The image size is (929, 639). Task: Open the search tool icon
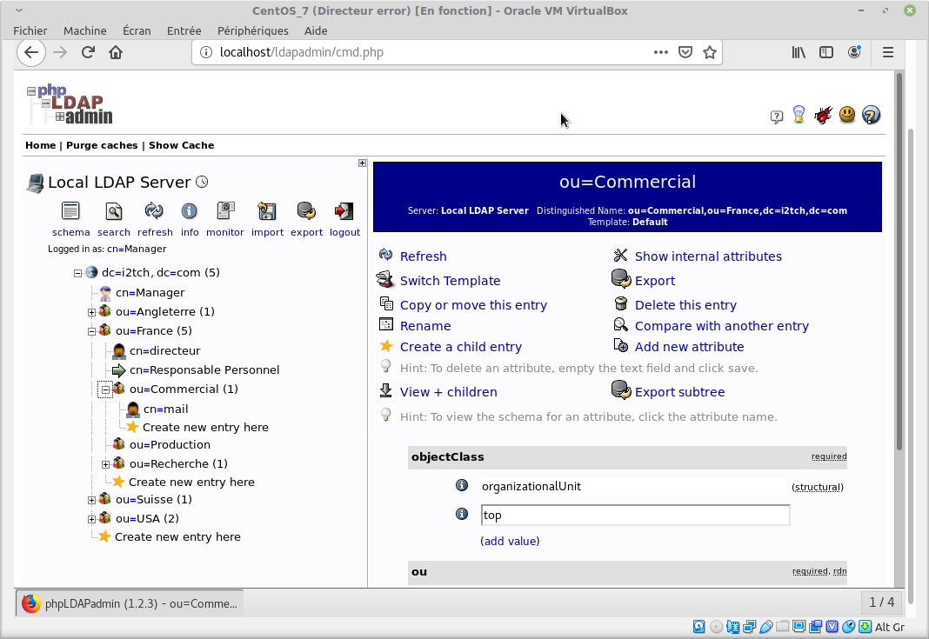coord(113,211)
